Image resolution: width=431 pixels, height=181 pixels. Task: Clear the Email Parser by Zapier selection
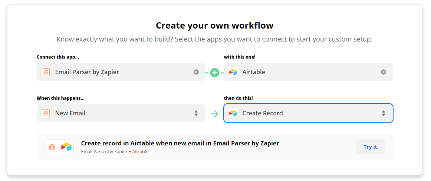point(196,72)
